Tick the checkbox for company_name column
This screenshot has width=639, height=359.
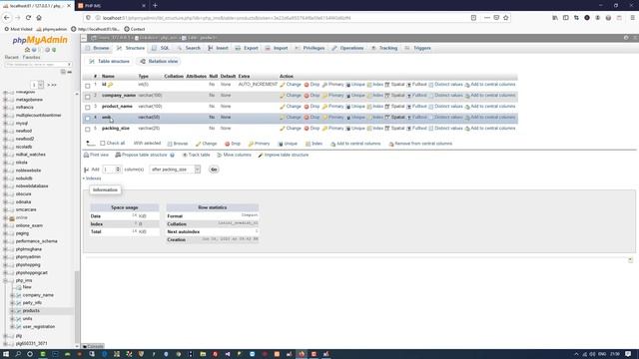click(x=88, y=97)
